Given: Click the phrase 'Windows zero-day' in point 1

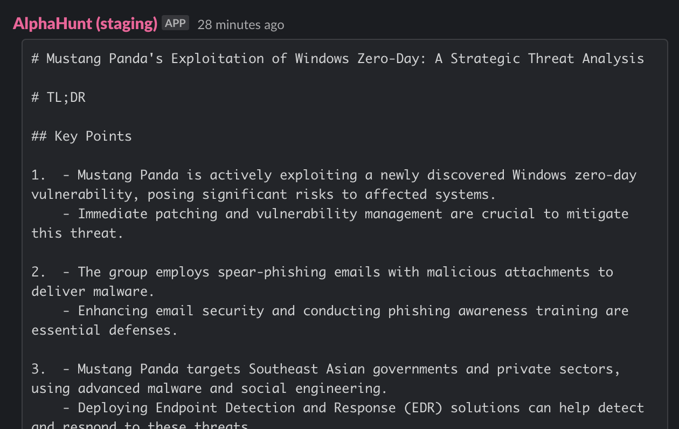Looking at the screenshot, I should [x=574, y=175].
